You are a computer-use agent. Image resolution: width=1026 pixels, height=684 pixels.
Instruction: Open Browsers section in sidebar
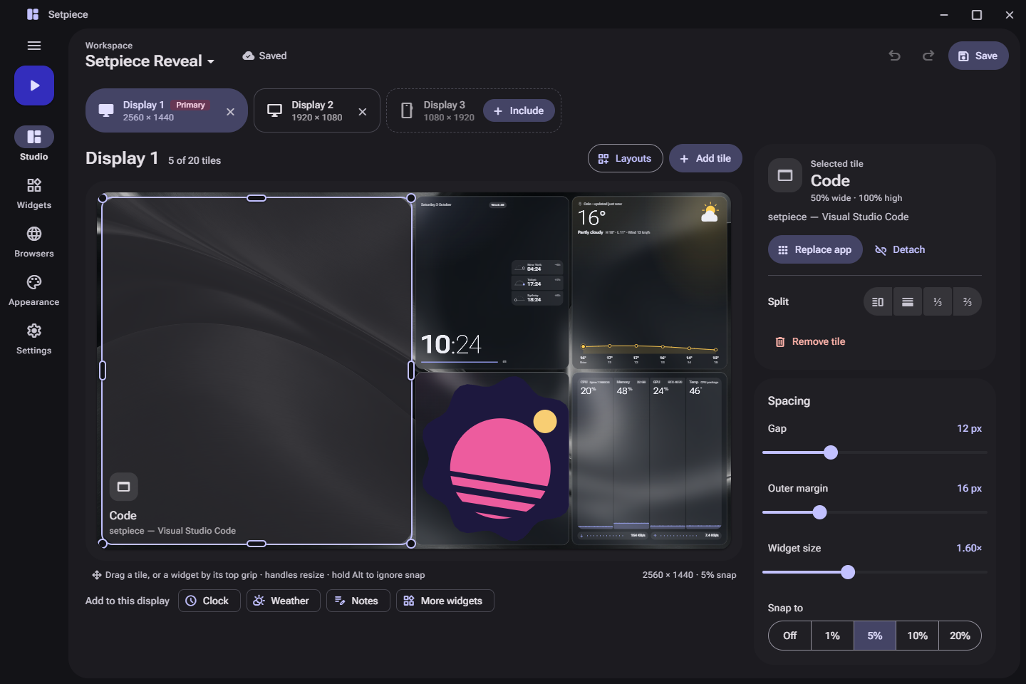pyautogui.click(x=34, y=242)
